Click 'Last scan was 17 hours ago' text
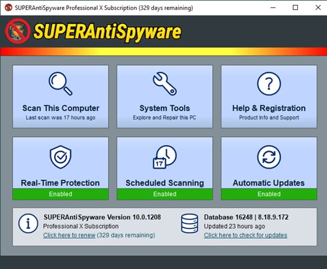The width and height of the screenshot is (327, 269). pyautogui.click(x=60, y=118)
